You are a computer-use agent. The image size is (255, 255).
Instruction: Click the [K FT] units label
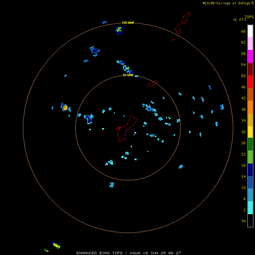tap(239, 20)
